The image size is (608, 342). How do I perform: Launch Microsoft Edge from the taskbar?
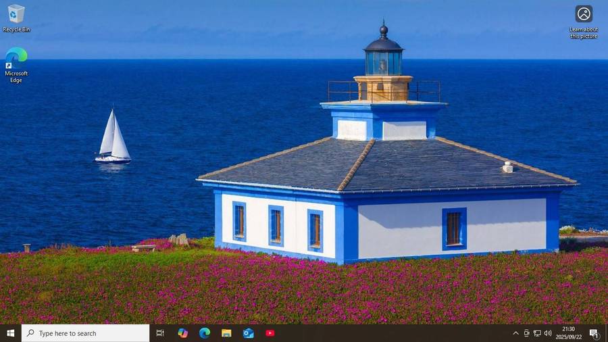(x=205, y=333)
